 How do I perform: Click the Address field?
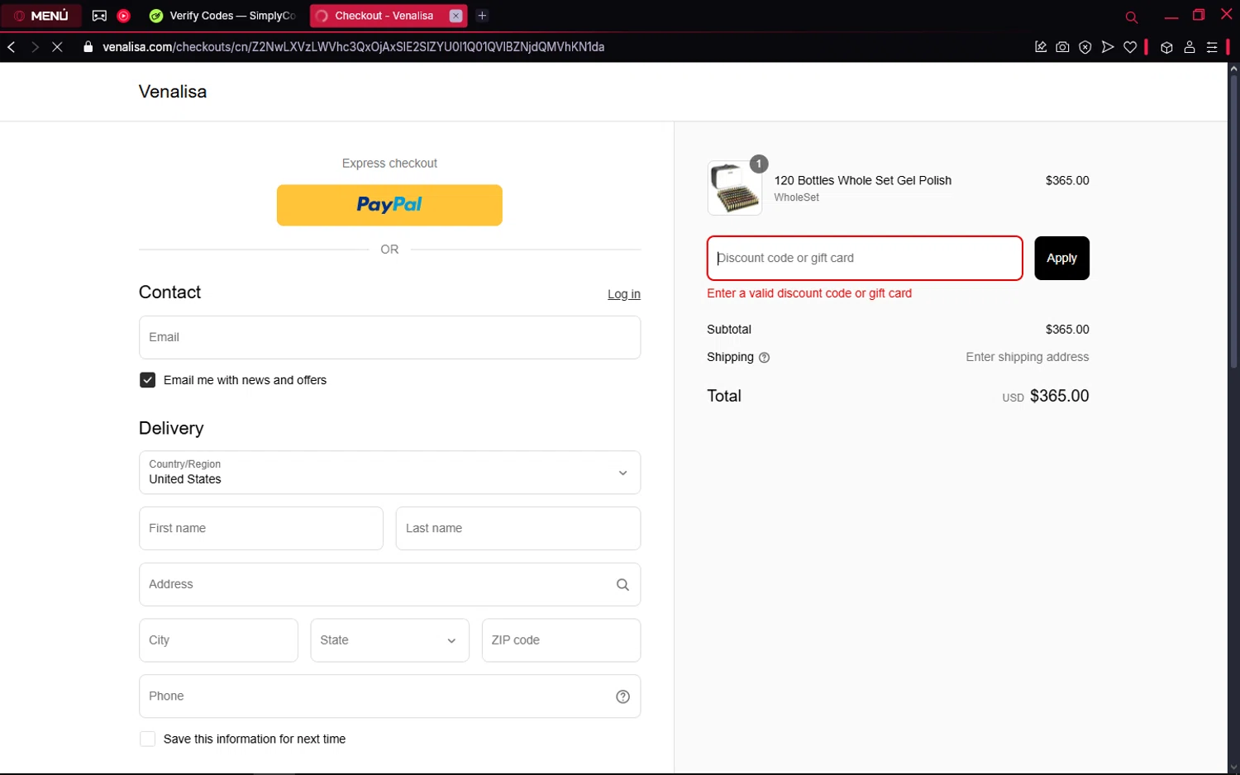tap(389, 585)
